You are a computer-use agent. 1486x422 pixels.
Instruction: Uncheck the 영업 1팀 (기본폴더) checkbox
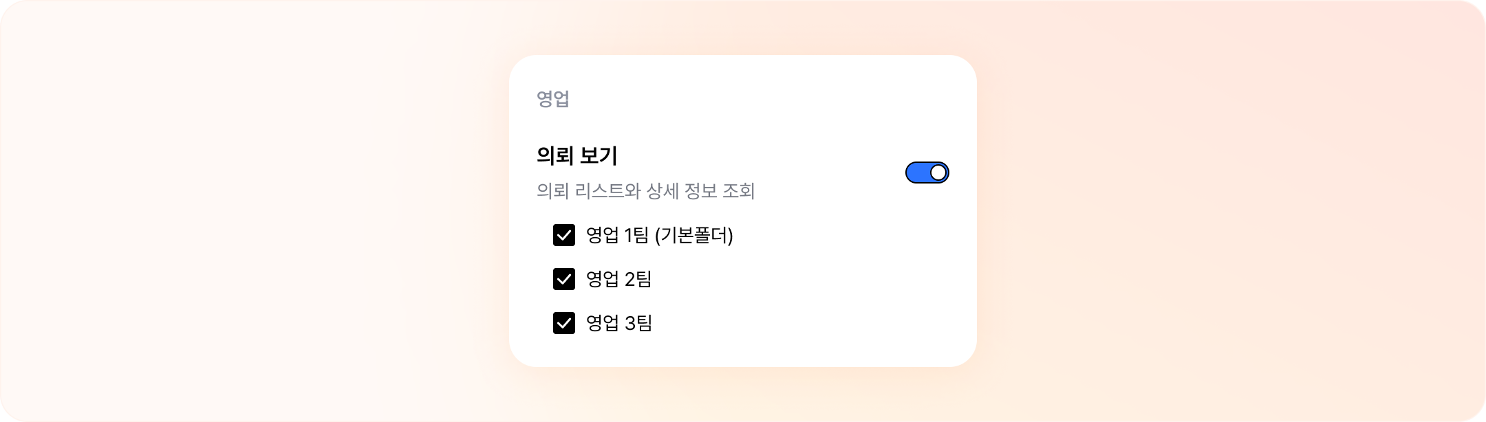click(564, 235)
